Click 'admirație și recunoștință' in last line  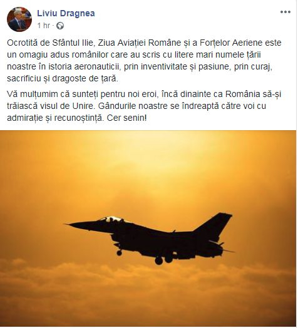tap(55, 118)
